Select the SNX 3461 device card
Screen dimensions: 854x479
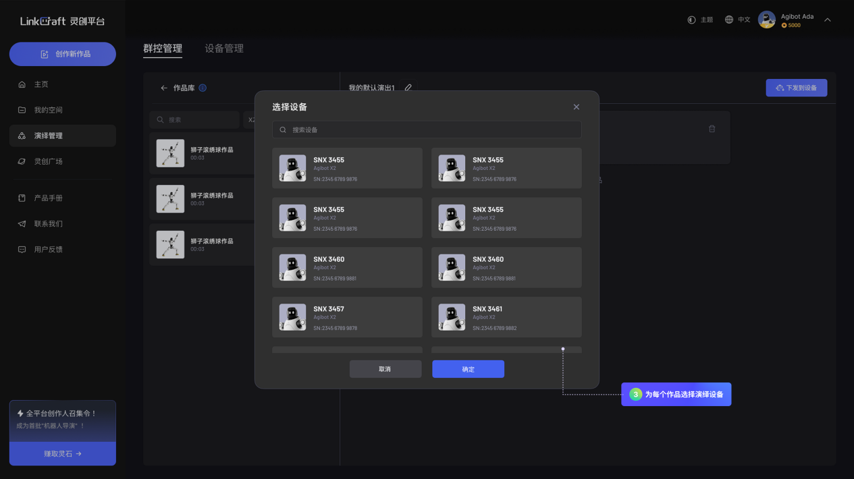point(506,317)
